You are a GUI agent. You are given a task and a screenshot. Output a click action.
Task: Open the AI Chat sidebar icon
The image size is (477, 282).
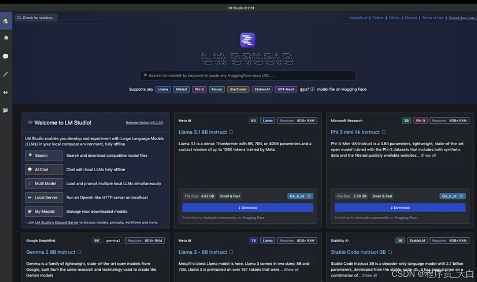(x=6, y=57)
